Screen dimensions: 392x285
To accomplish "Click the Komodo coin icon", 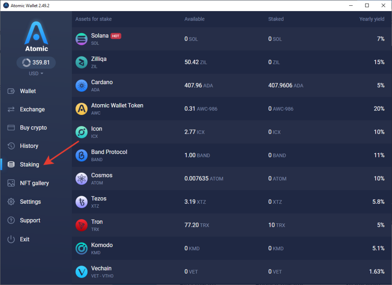I will (x=82, y=249).
